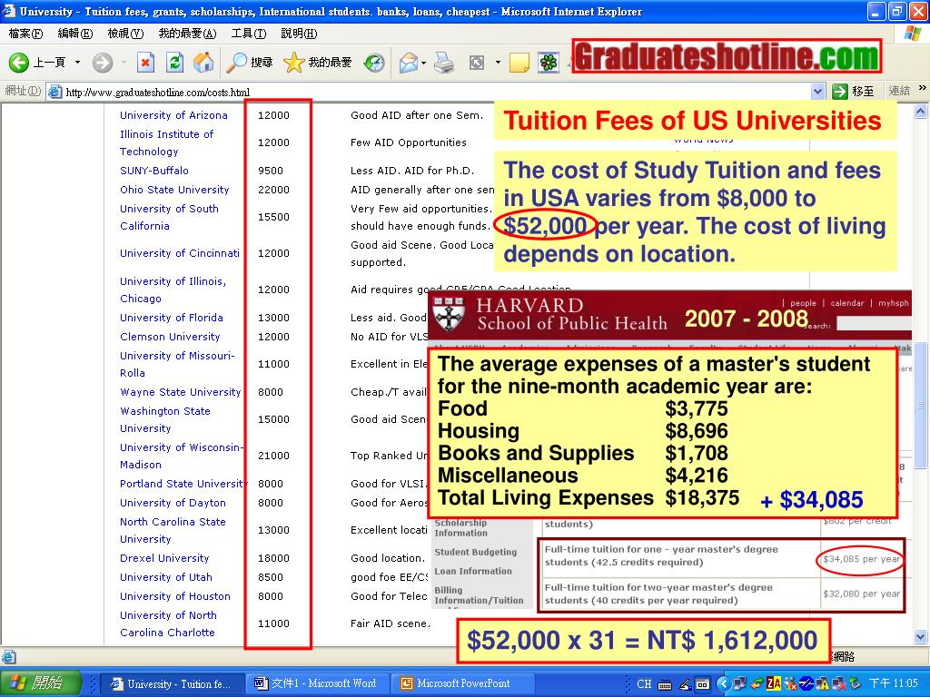
Task: Open the dropdown arrow after the grey square icon
Action: click(498, 63)
